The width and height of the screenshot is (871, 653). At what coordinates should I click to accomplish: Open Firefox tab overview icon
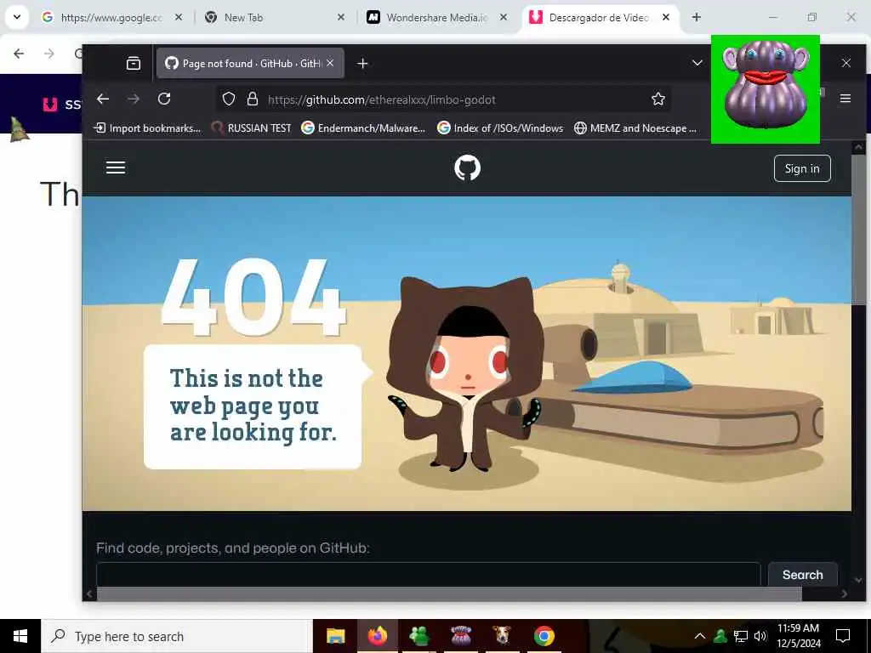(134, 63)
